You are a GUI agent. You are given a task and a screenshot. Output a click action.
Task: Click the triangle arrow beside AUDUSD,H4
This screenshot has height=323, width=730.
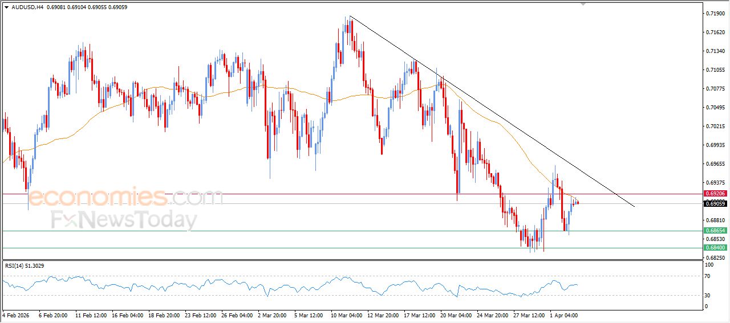pos(6,7)
